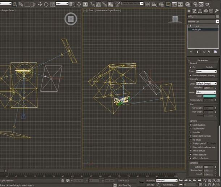This screenshot has width=221, height=187.
Task: Toggle Enable viewport shading checkbox
Action: pos(191,76)
